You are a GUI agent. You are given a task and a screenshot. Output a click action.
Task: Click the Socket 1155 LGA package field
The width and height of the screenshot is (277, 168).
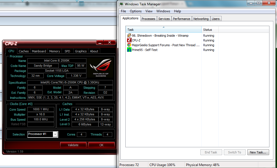(x=57, y=71)
